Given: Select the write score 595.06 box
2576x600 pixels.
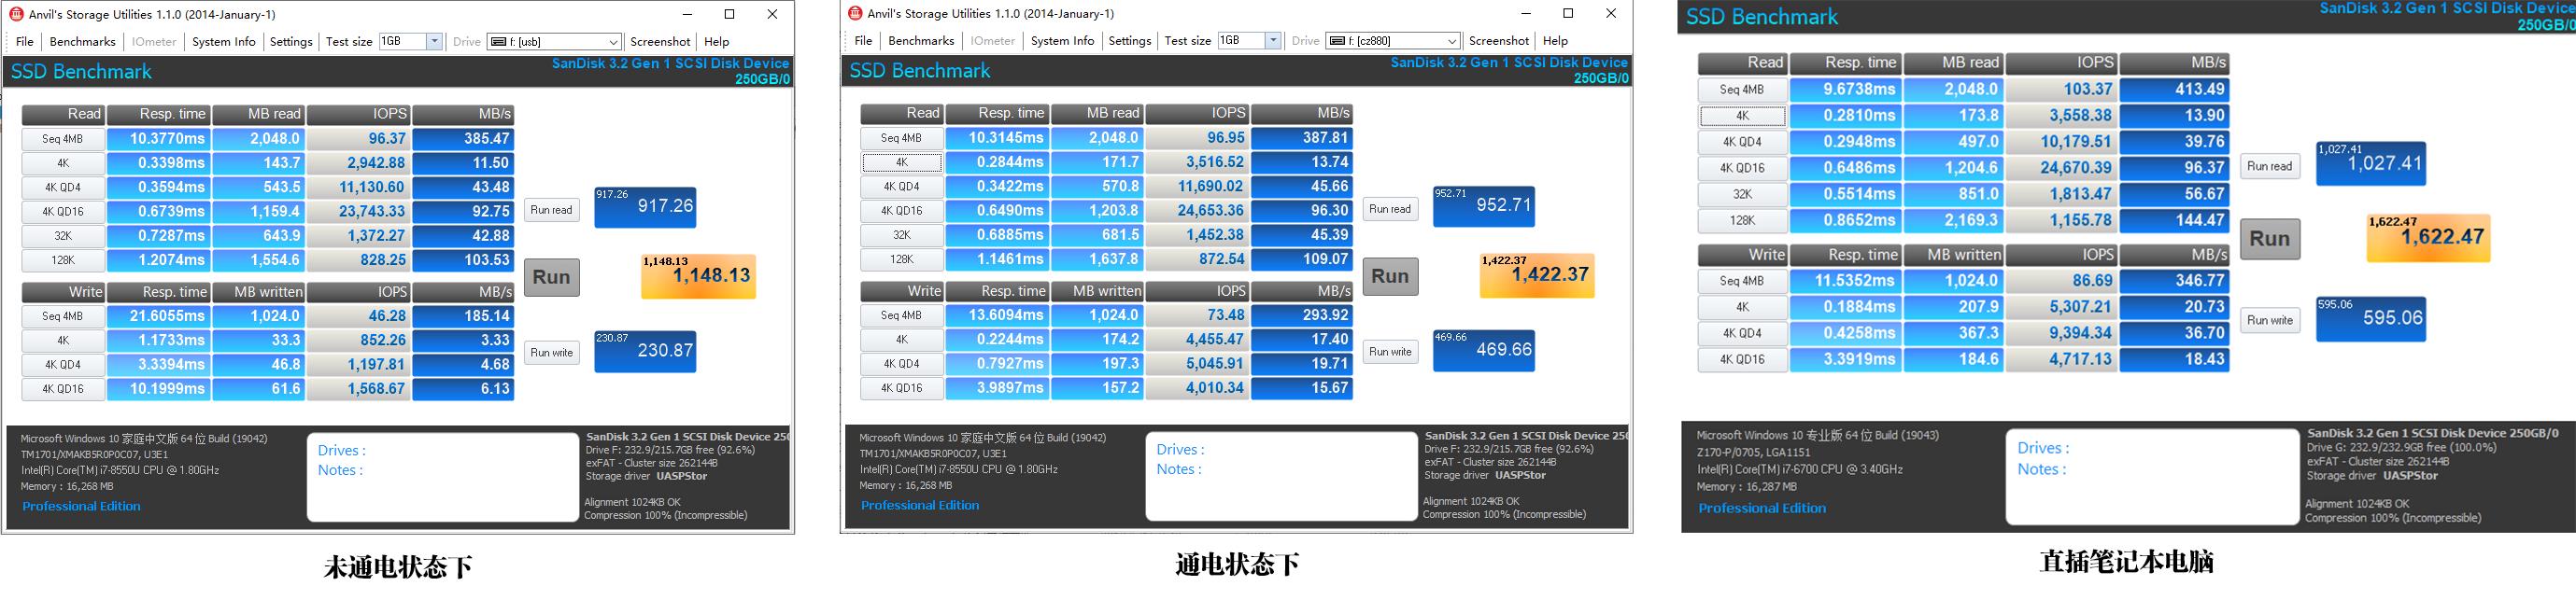Looking at the screenshot, I should point(2371,319).
